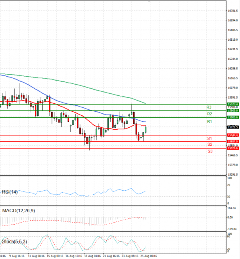Click the R3 resistance level label
The image size is (240, 259).
click(x=209, y=107)
